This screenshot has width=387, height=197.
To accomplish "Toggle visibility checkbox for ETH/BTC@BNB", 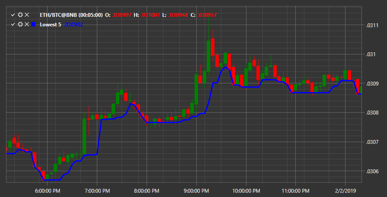I will (13, 15).
